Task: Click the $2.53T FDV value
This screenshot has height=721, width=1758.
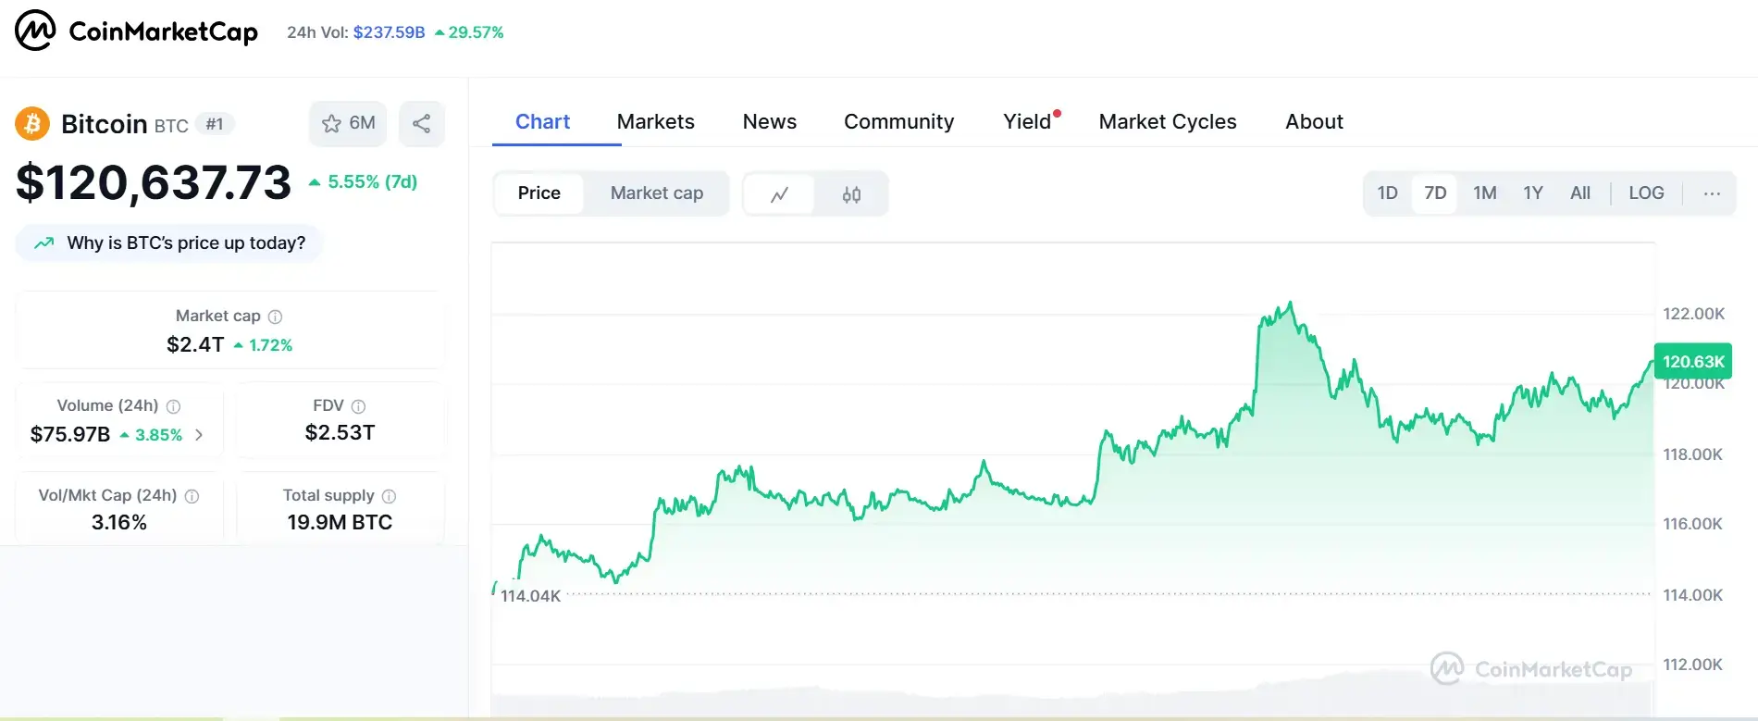Action: pyautogui.click(x=340, y=433)
